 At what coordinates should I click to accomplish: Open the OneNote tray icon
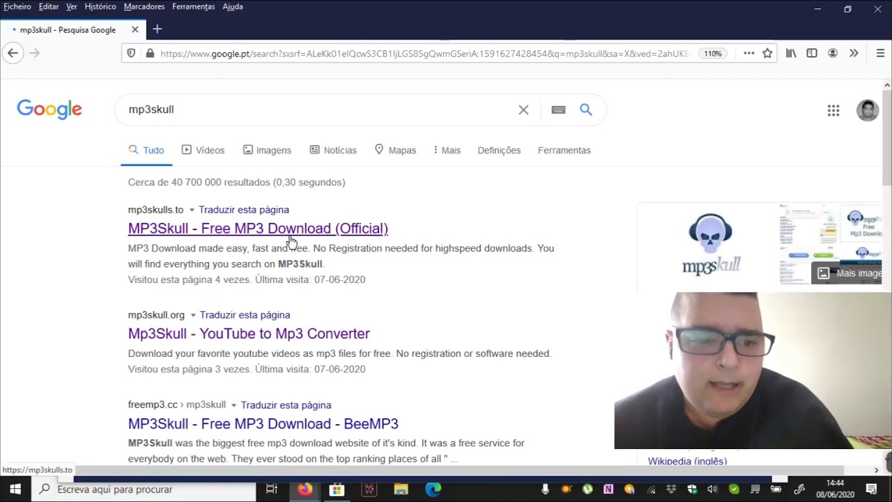[x=608, y=489]
